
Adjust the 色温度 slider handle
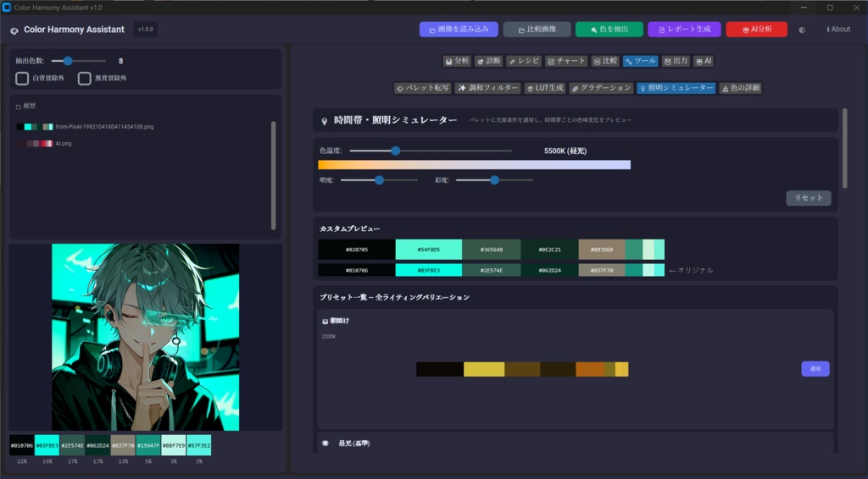pos(395,151)
